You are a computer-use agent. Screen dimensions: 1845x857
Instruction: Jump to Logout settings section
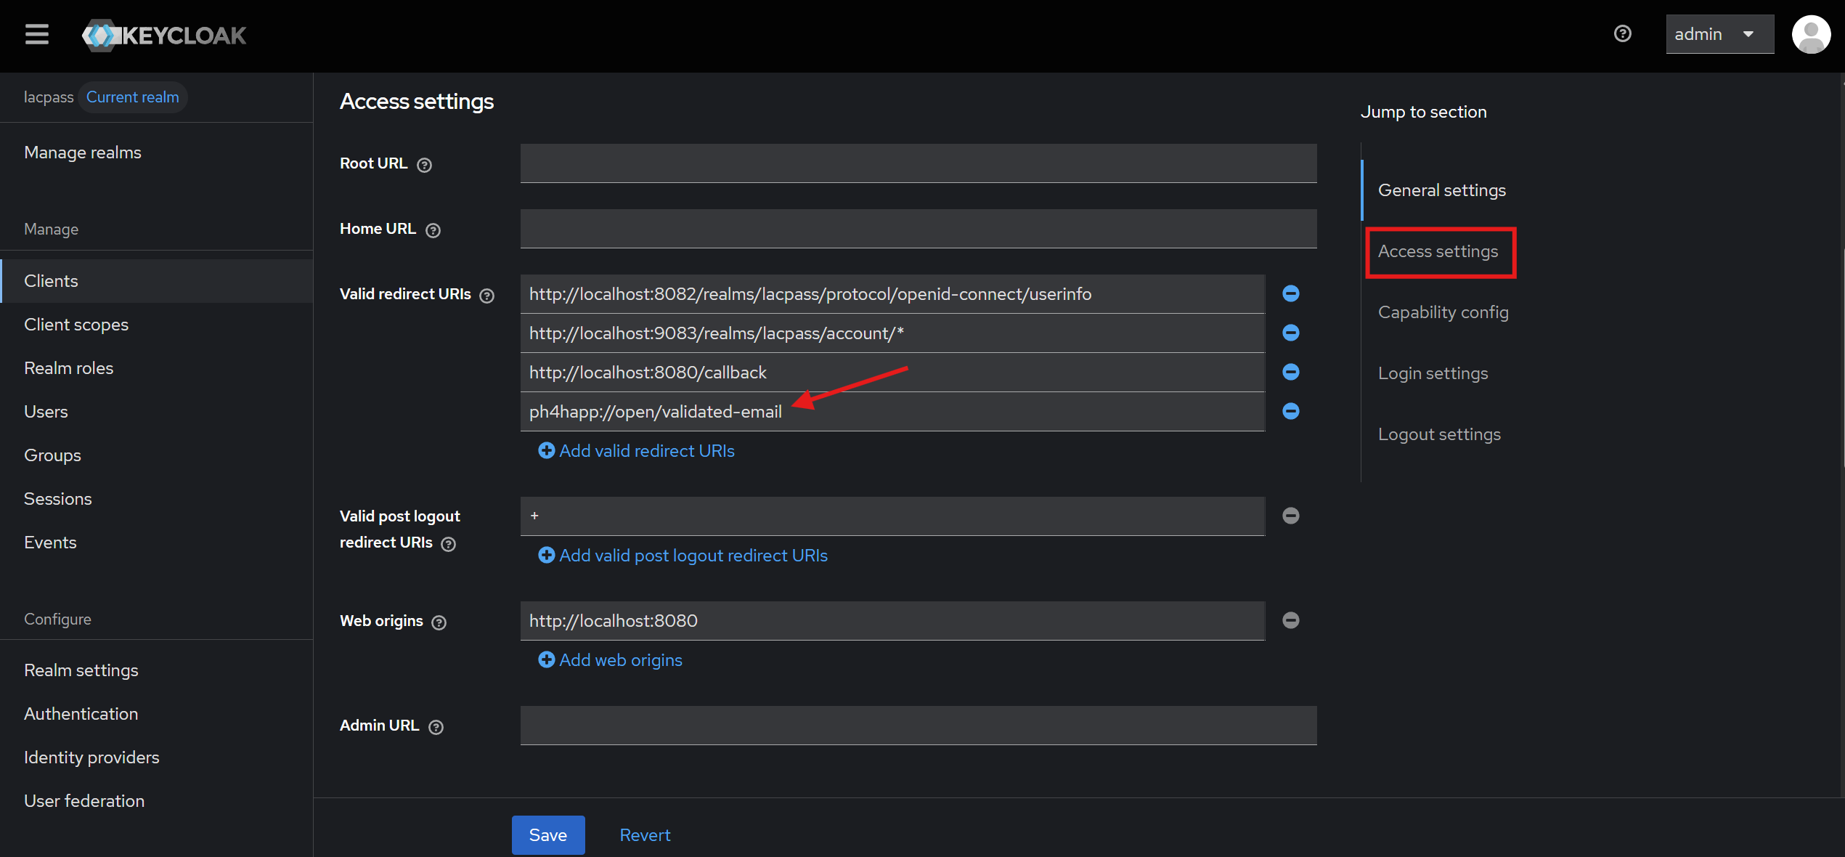[x=1440, y=434]
